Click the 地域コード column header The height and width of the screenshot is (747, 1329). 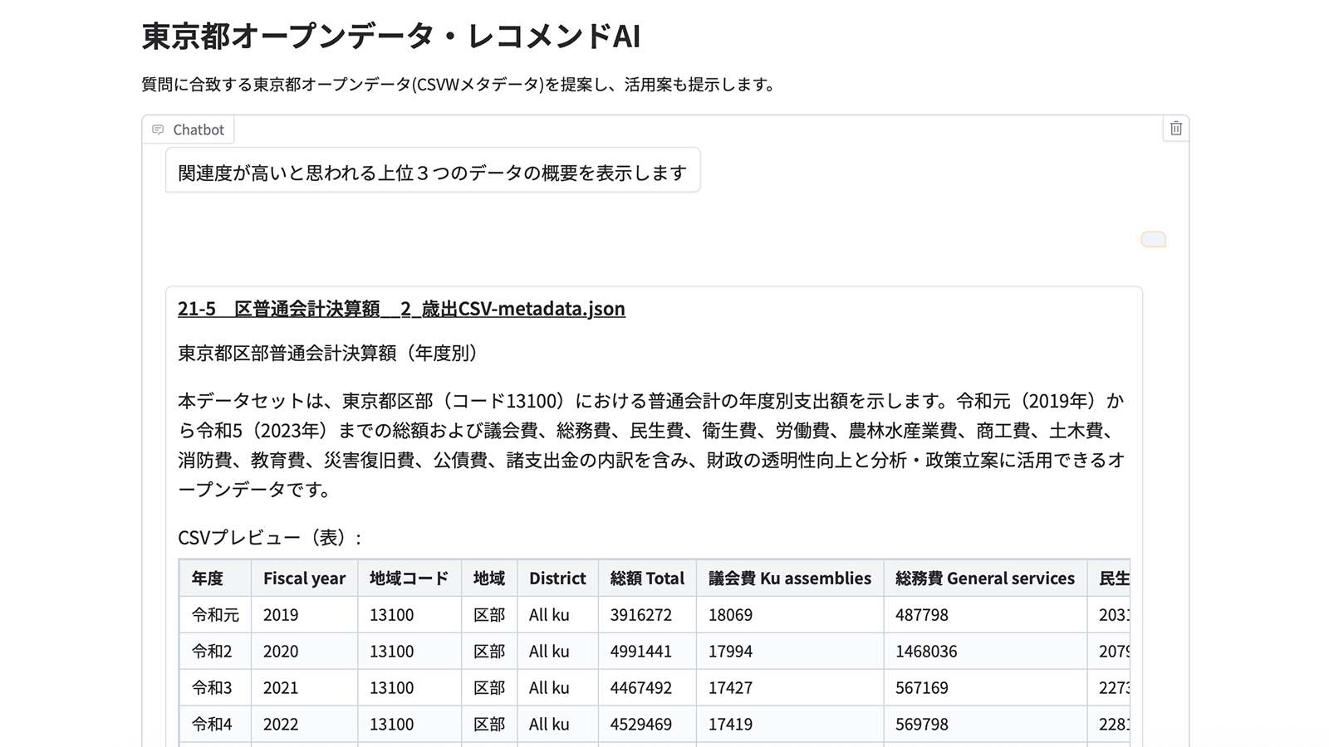click(x=409, y=579)
